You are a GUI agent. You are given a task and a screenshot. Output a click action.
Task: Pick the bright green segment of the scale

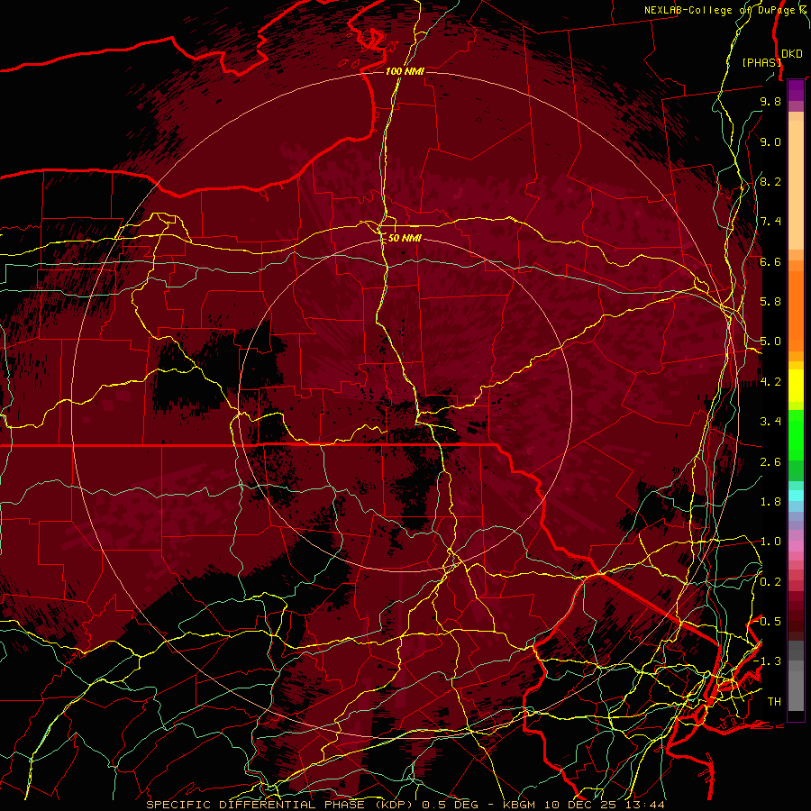[x=796, y=434]
